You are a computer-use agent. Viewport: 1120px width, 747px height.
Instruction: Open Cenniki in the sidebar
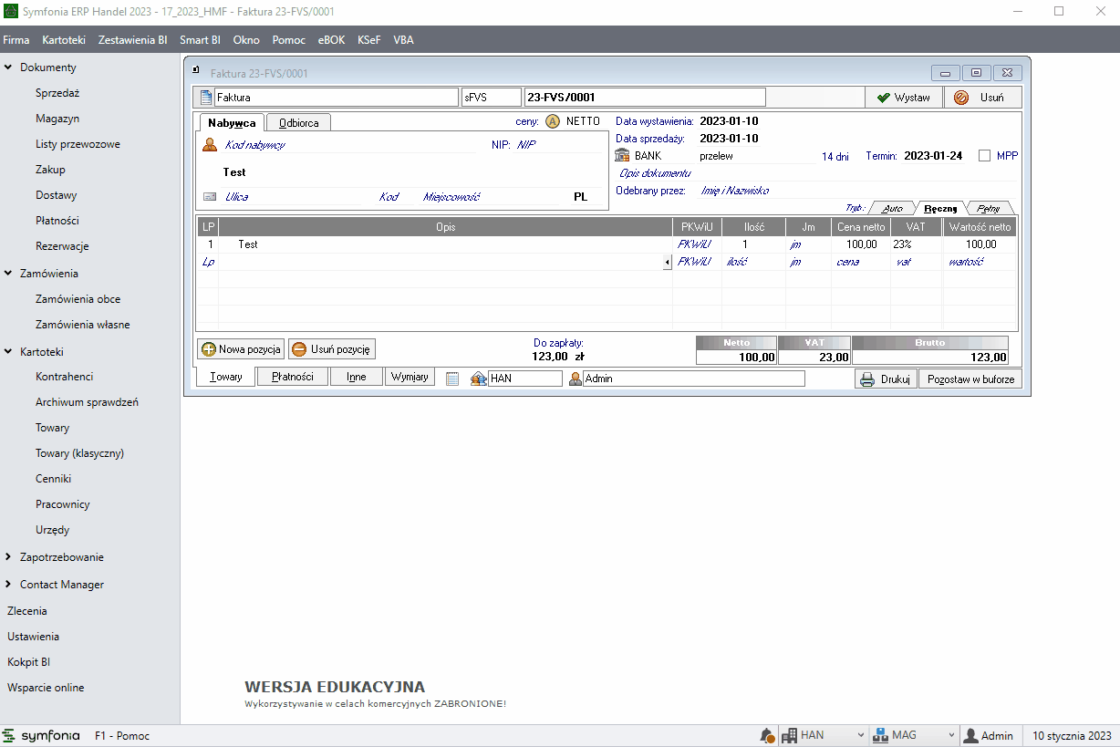54,479
